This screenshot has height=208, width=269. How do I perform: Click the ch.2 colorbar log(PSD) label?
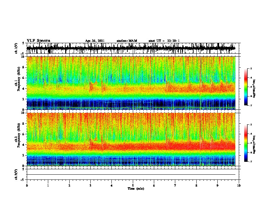[x=254, y=144]
